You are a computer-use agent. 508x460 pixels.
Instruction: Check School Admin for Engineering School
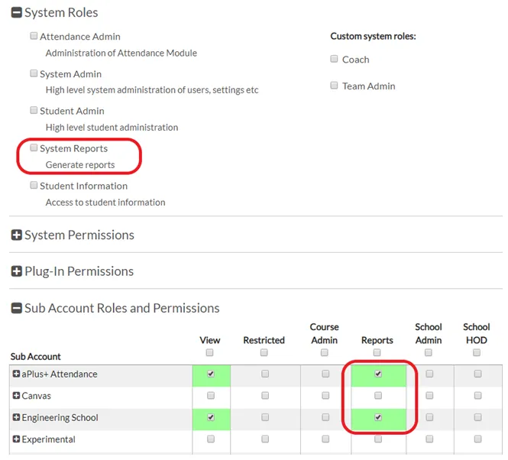(x=429, y=417)
